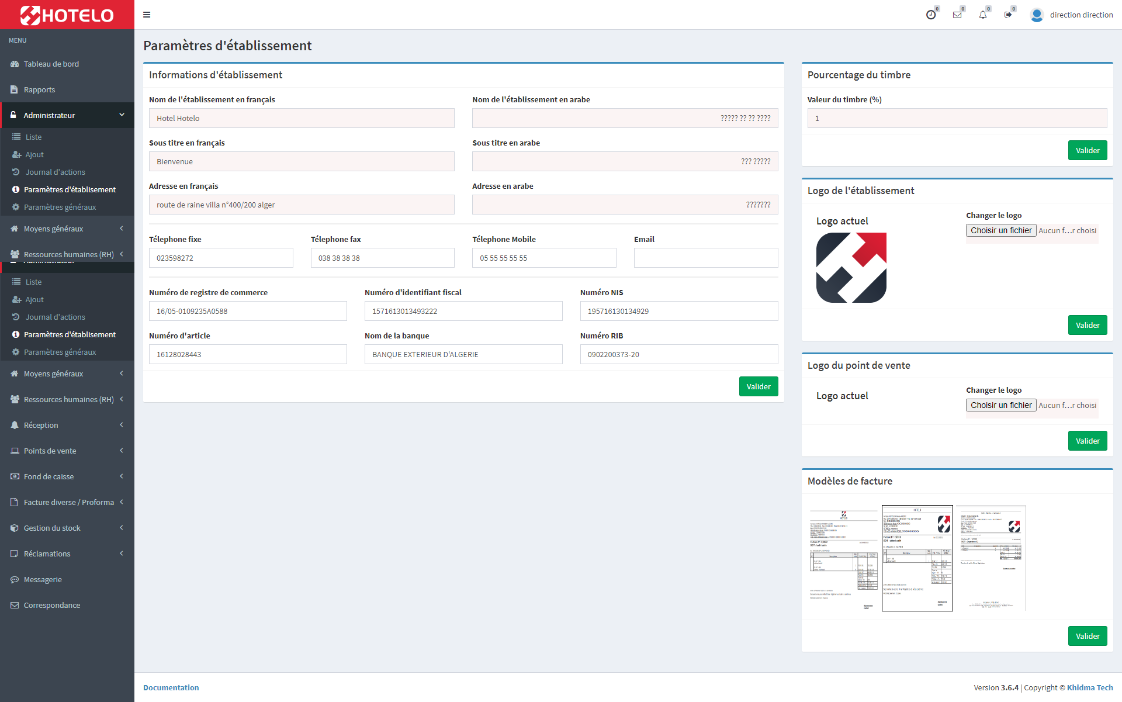1122x702 pixels.
Task: Select the middle invoice model thumbnail
Action: coord(917,558)
